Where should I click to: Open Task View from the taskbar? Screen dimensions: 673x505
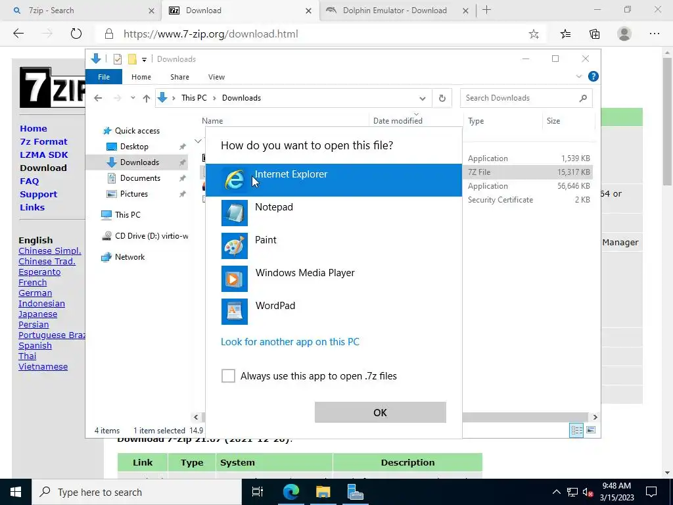tap(258, 492)
